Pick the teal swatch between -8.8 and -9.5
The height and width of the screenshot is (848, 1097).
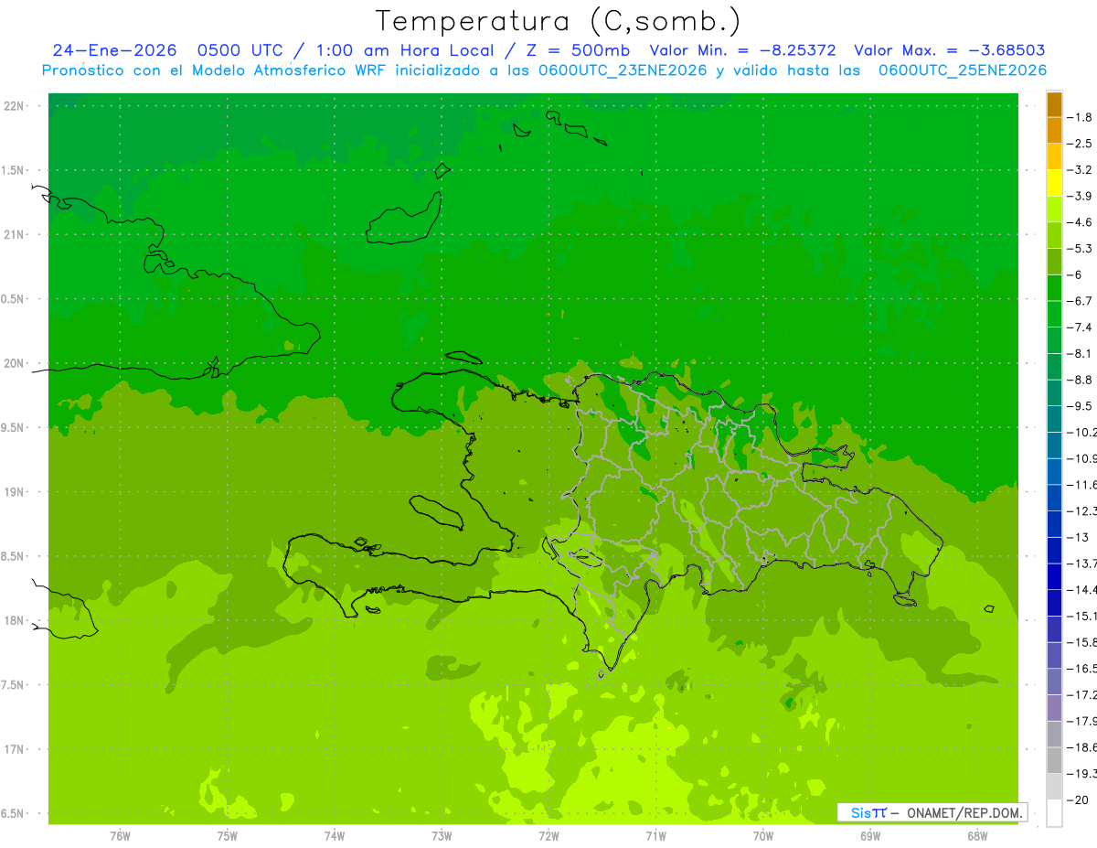tap(1054, 393)
